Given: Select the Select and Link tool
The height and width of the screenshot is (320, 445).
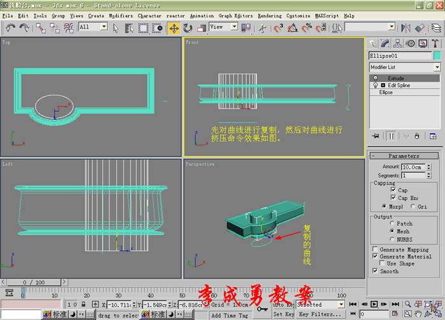Looking at the screenshot, I should (41, 28).
